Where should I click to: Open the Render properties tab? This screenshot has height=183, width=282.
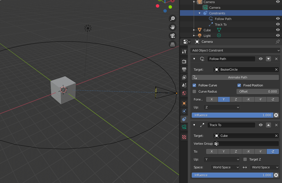pos(184,62)
